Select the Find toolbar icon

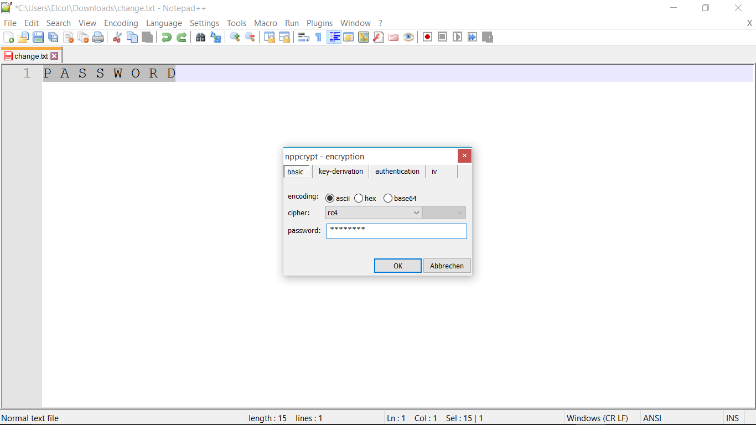click(x=200, y=37)
